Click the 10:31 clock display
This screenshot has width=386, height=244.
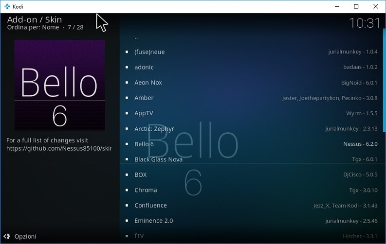coord(364,23)
